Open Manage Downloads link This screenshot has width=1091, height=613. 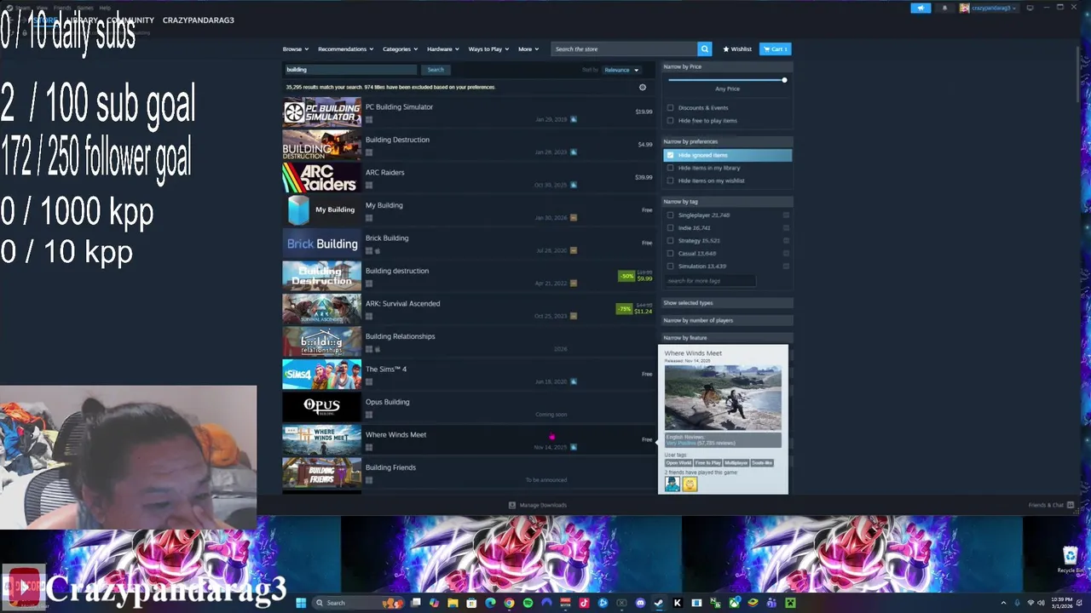pyautogui.click(x=538, y=505)
